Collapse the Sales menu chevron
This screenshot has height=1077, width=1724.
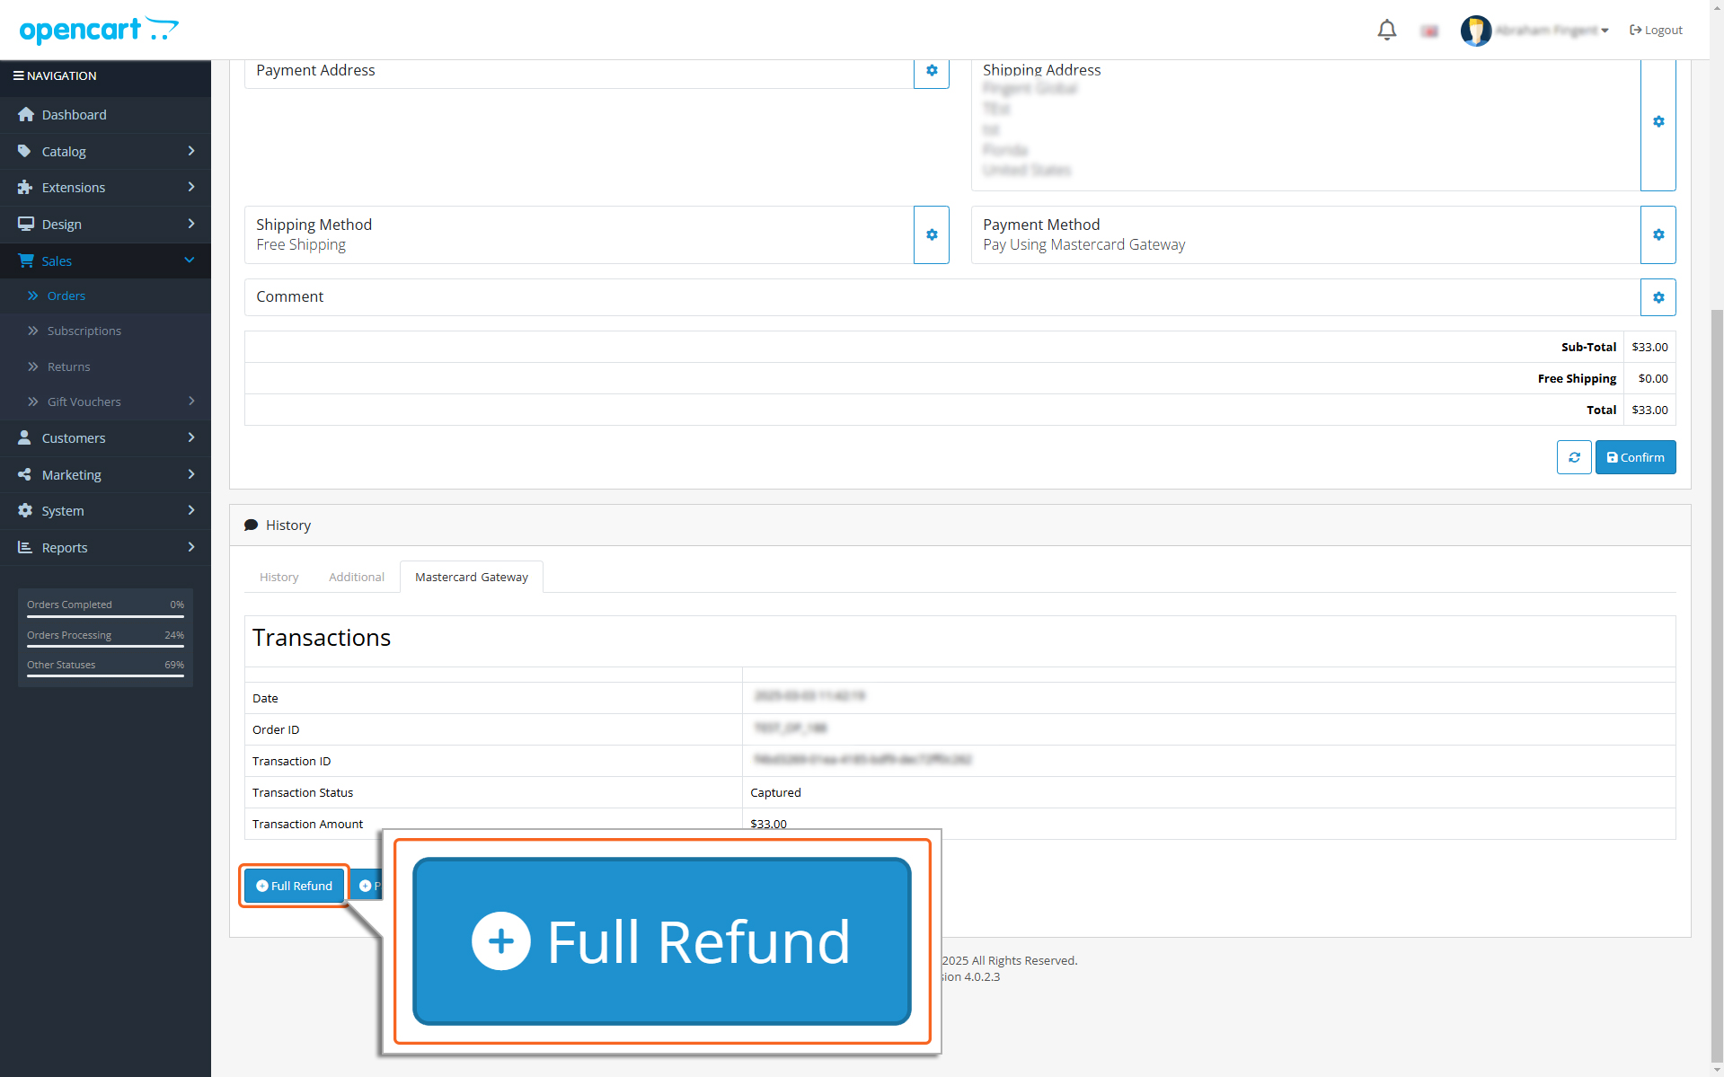pyautogui.click(x=190, y=260)
